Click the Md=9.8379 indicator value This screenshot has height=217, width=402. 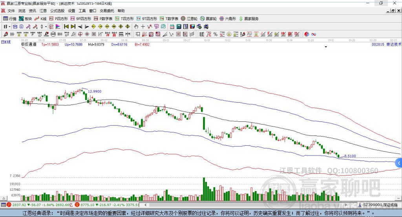[x=96, y=45]
